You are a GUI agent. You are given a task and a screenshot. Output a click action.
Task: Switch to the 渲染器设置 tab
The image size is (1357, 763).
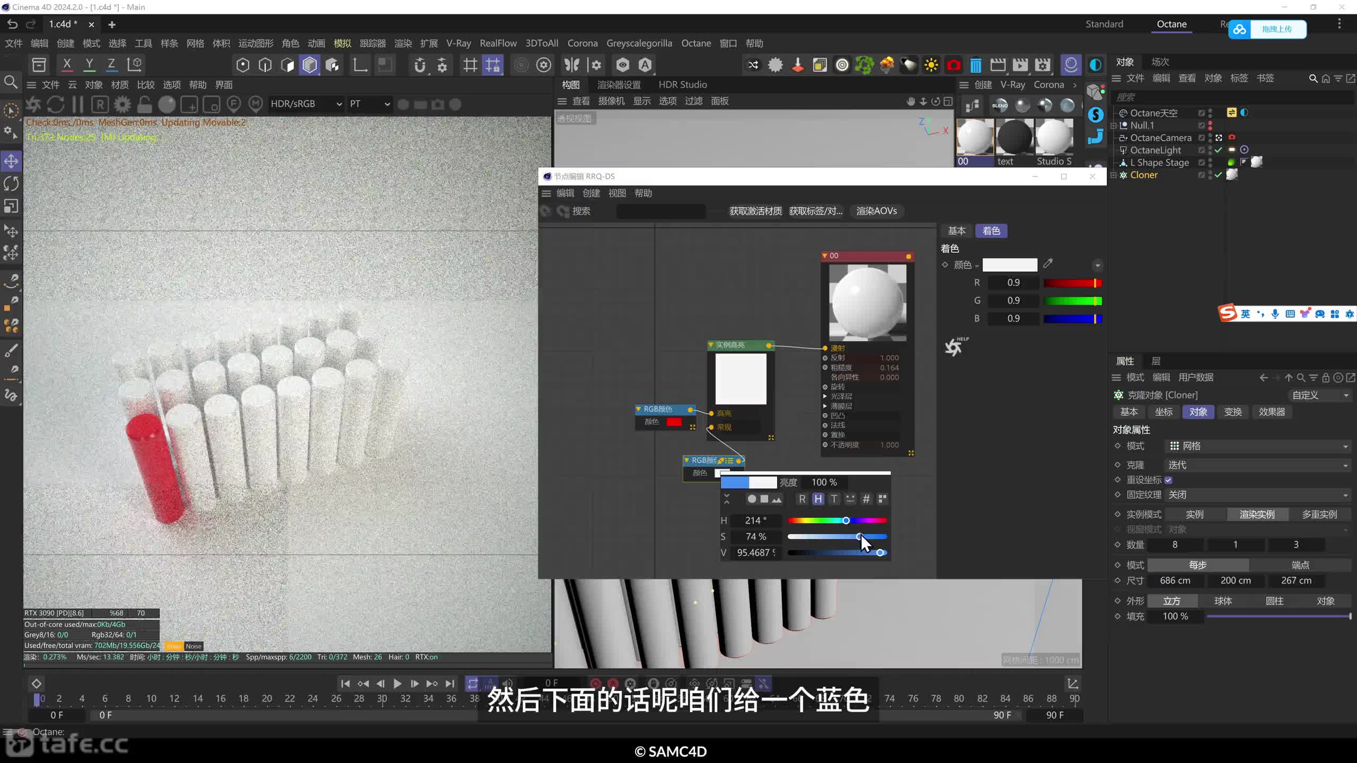pyautogui.click(x=619, y=85)
